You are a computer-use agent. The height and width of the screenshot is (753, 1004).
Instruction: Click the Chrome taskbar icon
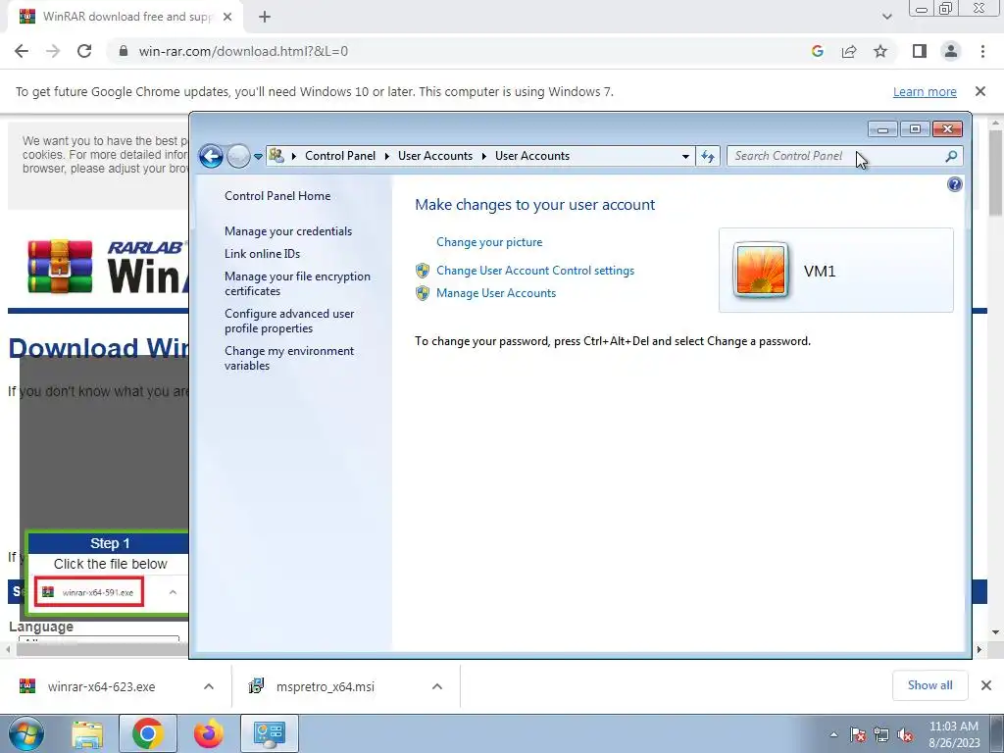click(x=147, y=733)
